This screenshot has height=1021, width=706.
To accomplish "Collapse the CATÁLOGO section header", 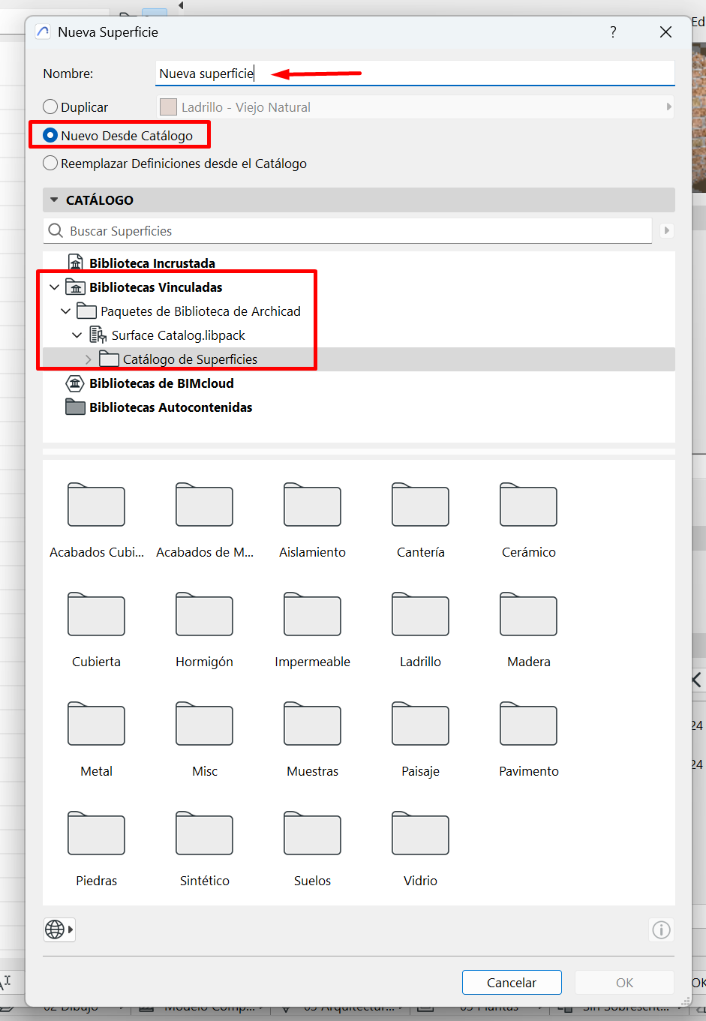I will 53,200.
